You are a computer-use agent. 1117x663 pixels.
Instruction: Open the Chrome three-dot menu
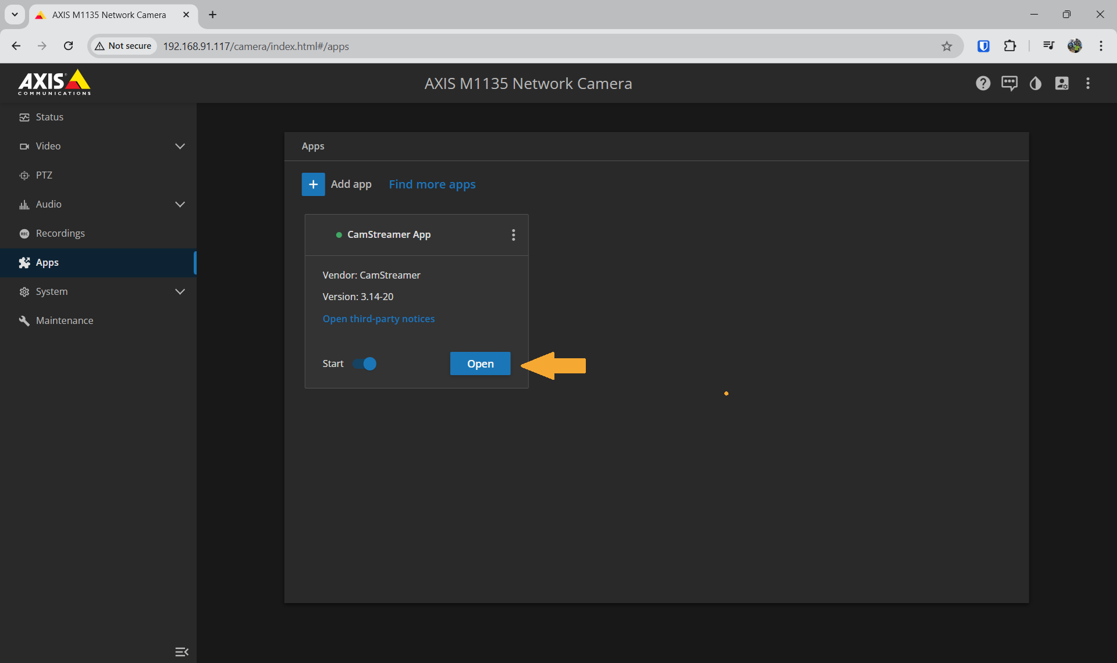[1101, 46]
